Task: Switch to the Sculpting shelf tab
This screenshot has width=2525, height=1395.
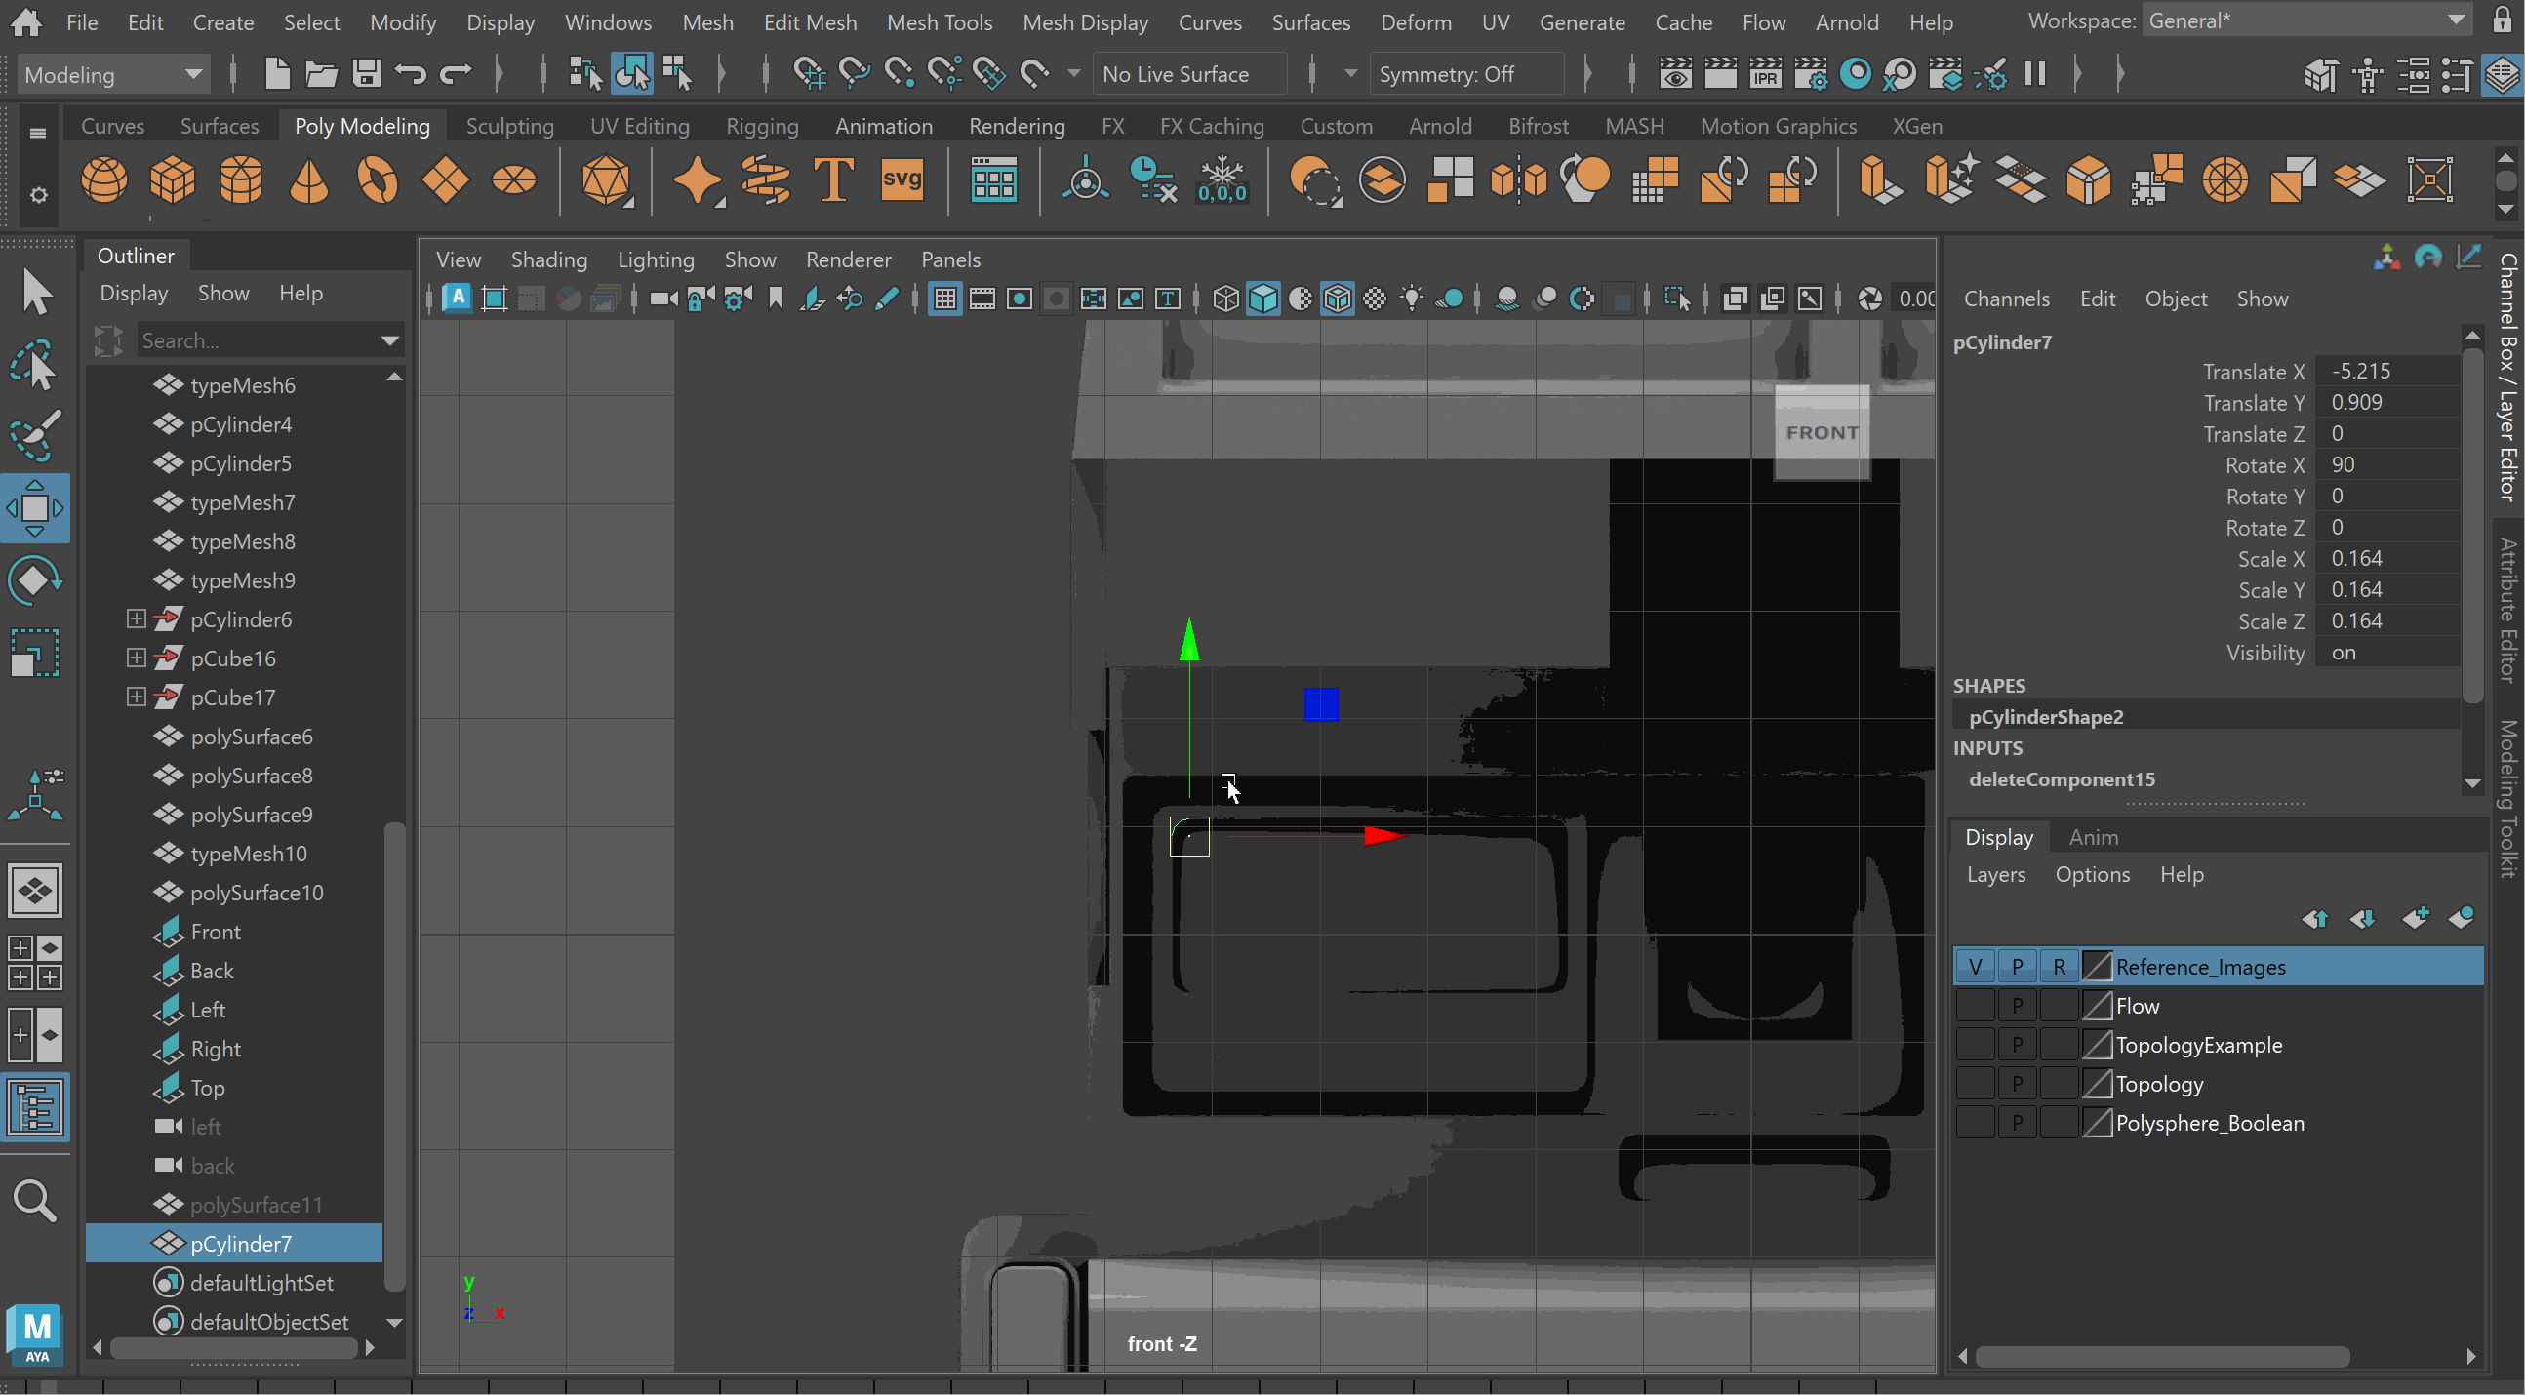Action: (x=509, y=126)
